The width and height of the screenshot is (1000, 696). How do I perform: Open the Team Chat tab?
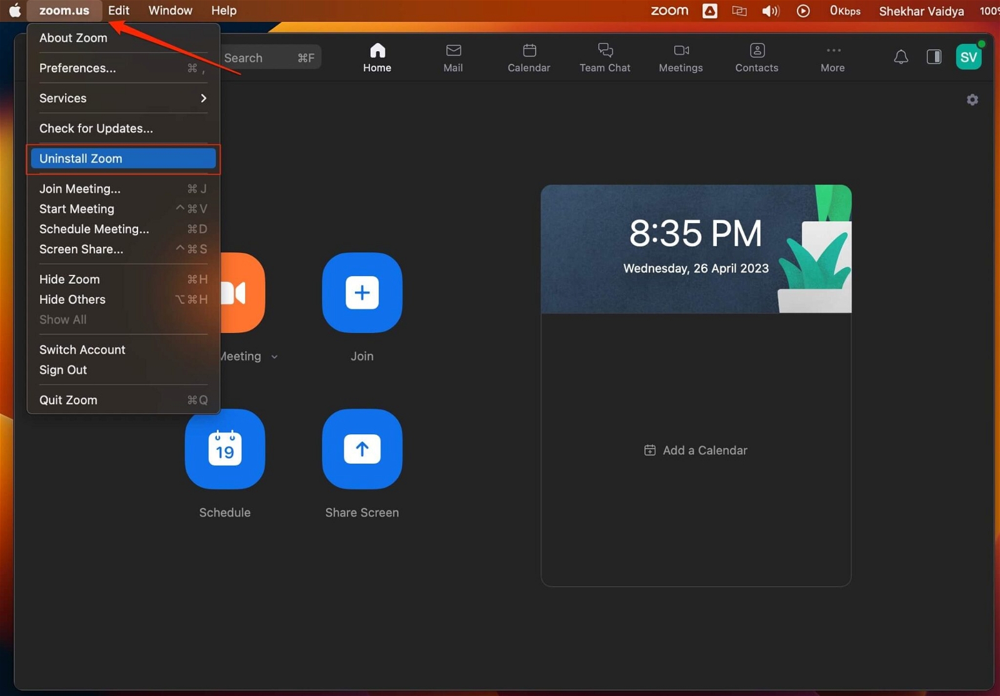coord(605,57)
